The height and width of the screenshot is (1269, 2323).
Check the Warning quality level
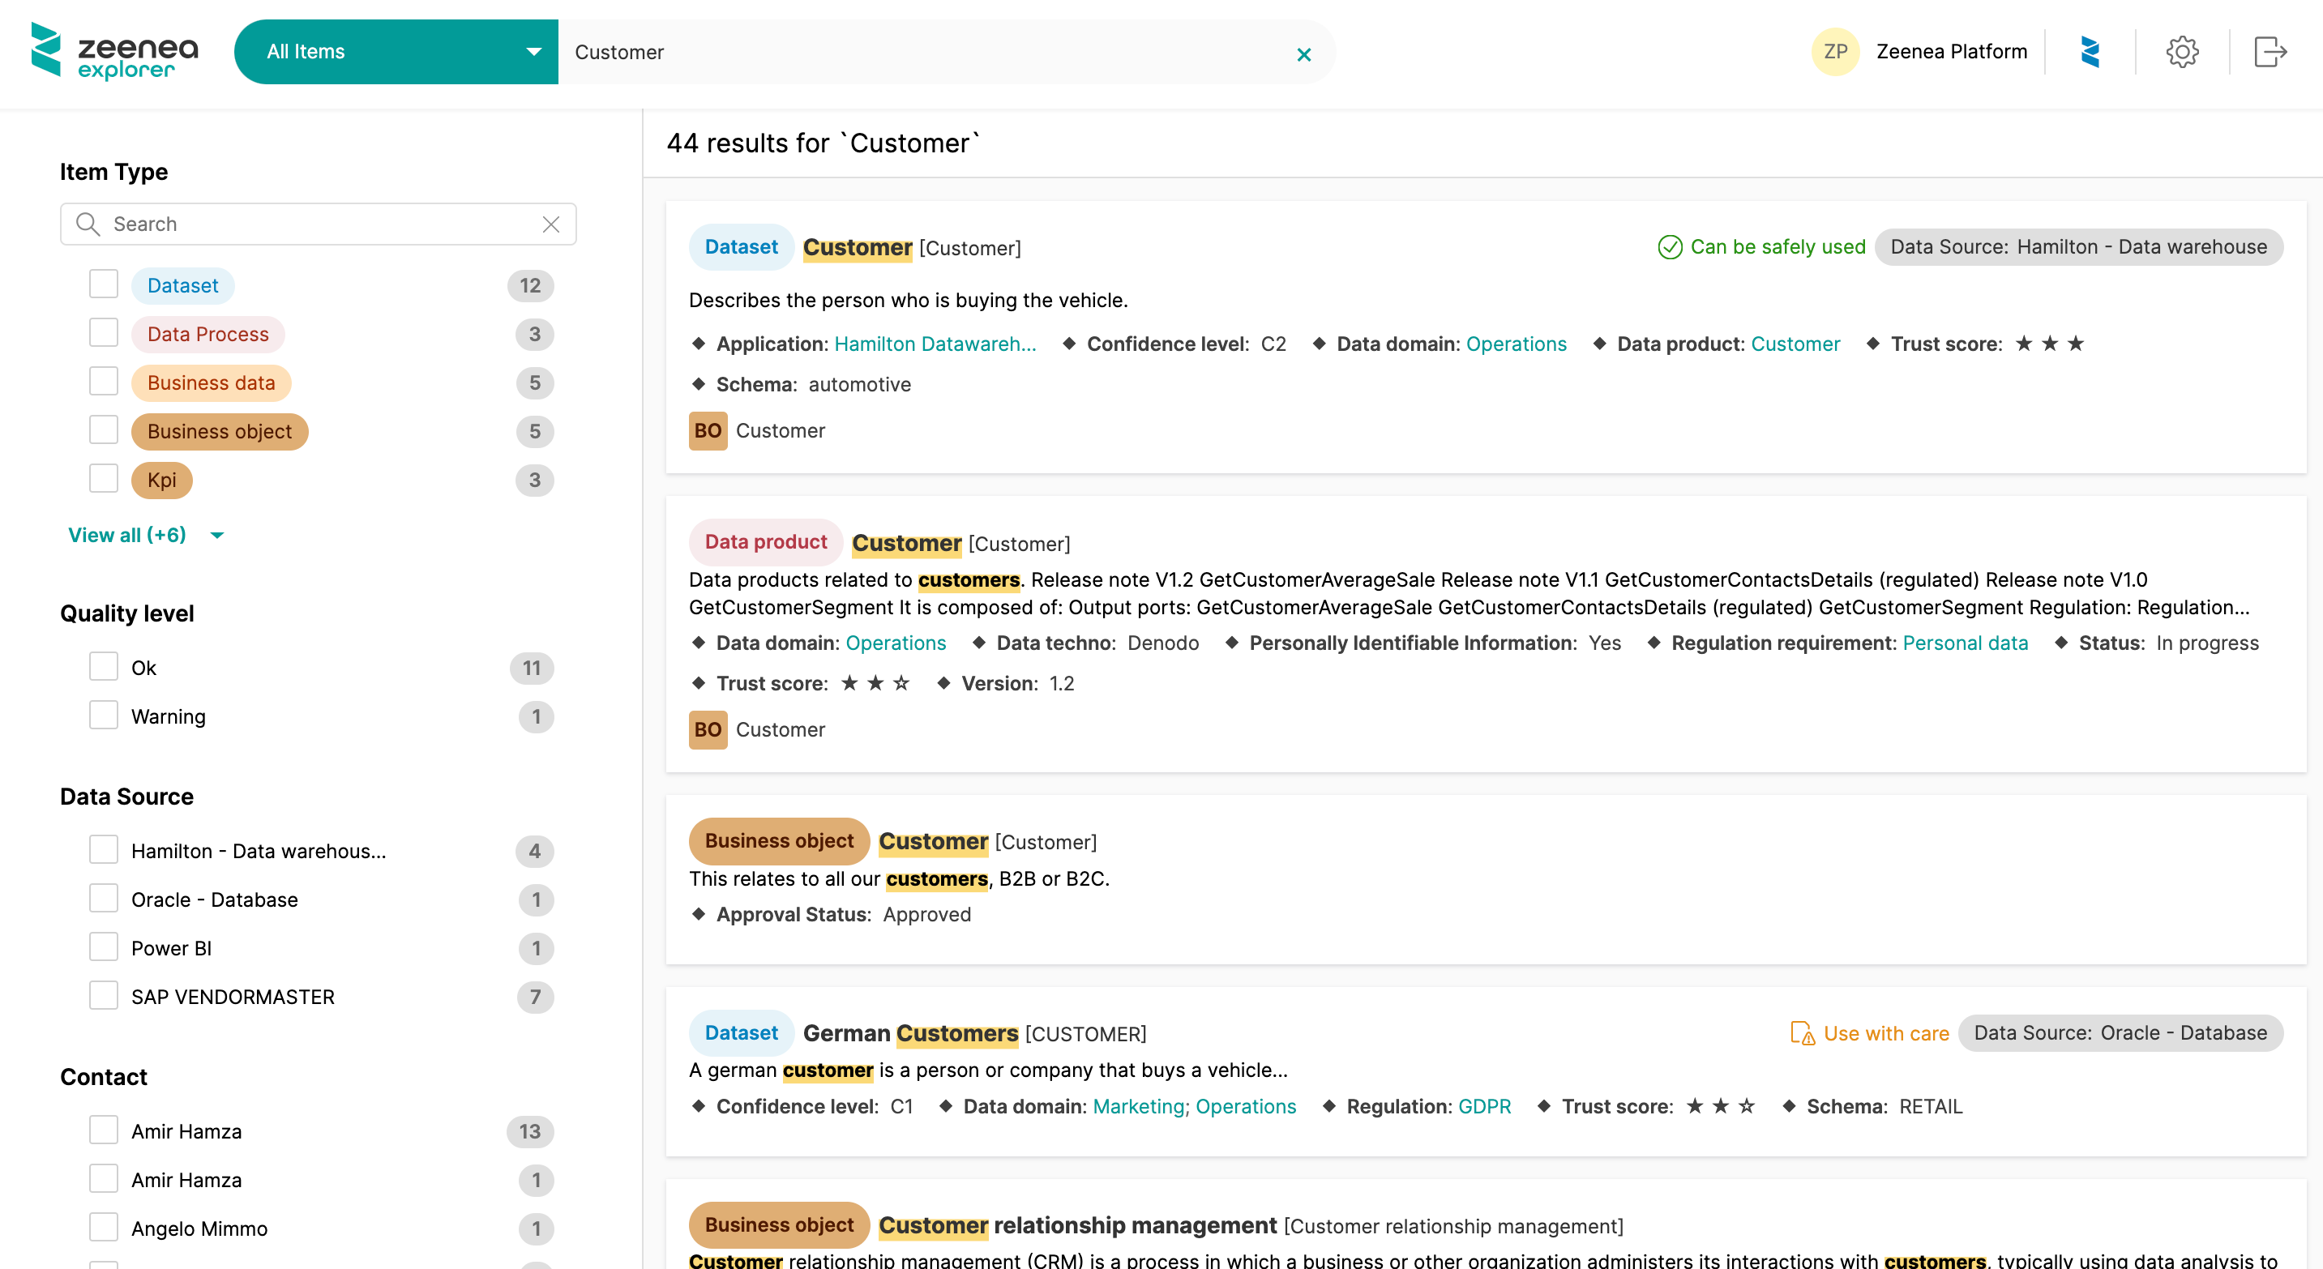[104, 715]
